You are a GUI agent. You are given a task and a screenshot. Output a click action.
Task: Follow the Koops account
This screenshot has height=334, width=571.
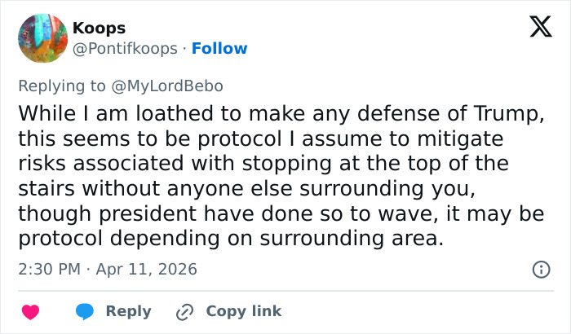[x=219, y=49]
